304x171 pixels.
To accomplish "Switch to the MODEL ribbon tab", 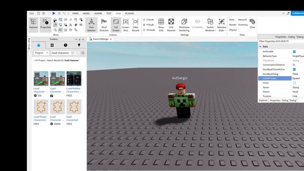I will click(x=86, y=13).
